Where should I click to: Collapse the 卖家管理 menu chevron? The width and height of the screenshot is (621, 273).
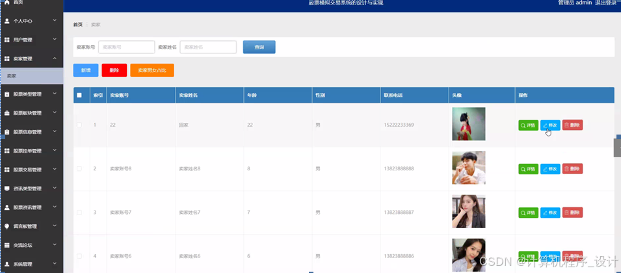pos(55,58)
